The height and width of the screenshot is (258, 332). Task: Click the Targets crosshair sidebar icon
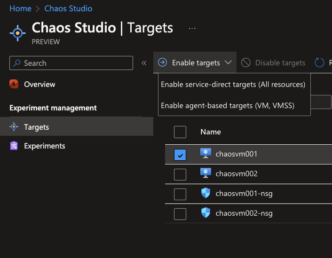[x=14, y=127]
